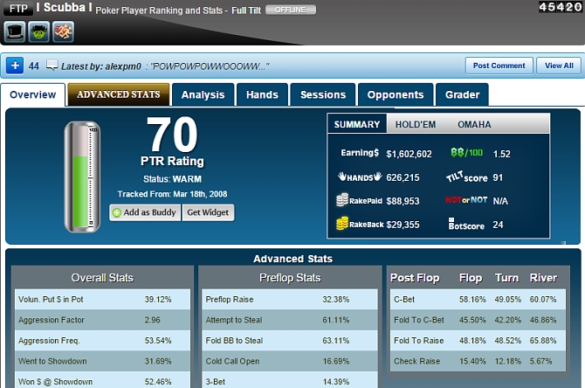Screen dimensions: 585x388
Task: Click Fold To C-Bet Turn value 42.20%
Action: click(x=507, y=320)
